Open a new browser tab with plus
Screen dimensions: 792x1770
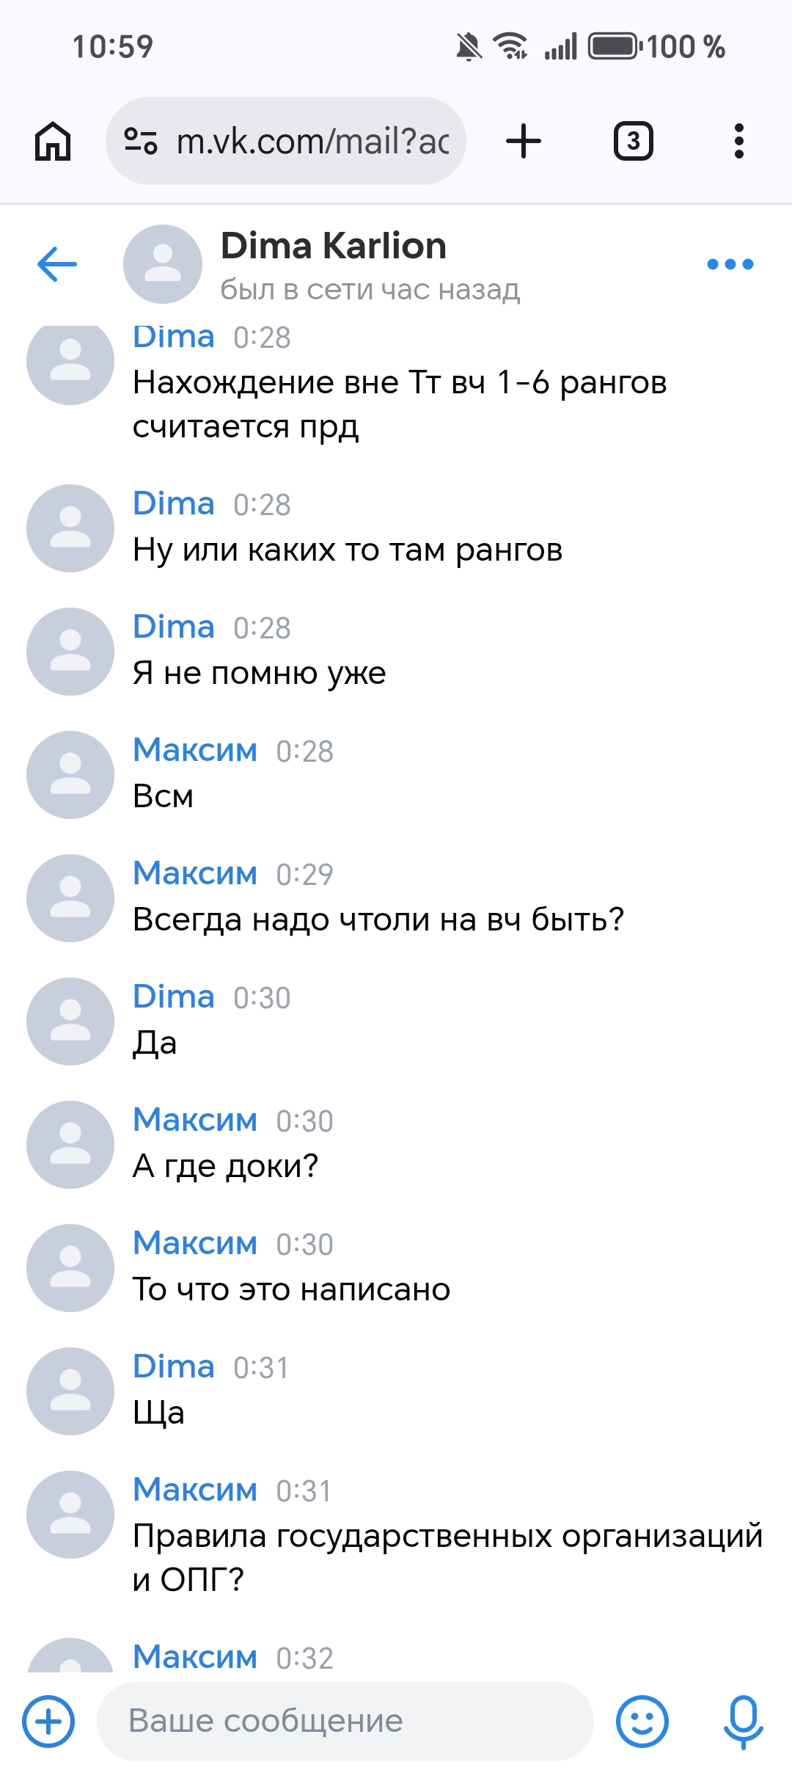(x=524, y=141)
